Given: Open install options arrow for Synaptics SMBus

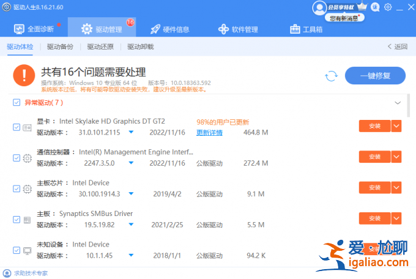Looking at the screenshot, I should coord(396,218).
